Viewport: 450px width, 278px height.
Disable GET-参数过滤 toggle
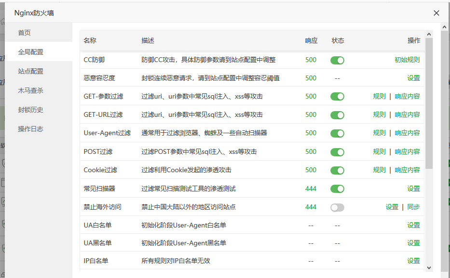click(x=337, y=97)
